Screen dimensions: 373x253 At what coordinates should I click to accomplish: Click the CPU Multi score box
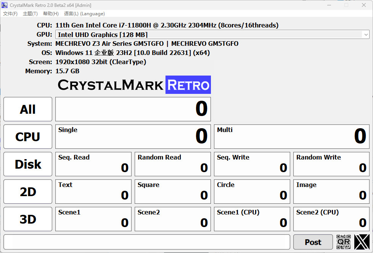pyautogui.click(x=292, y=137)
